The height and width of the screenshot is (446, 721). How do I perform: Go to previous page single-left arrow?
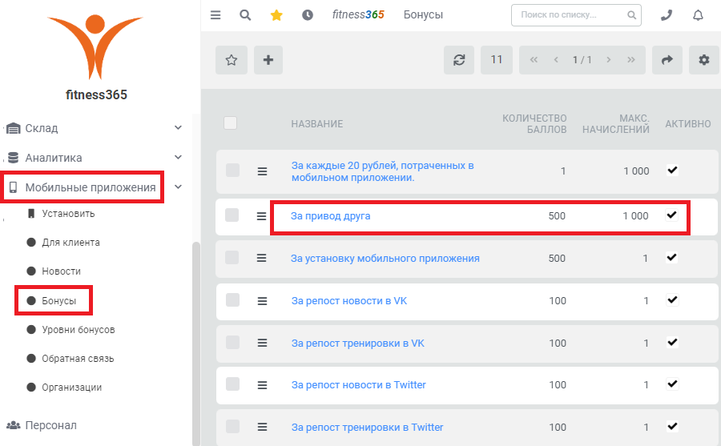(x=557, y=60)
